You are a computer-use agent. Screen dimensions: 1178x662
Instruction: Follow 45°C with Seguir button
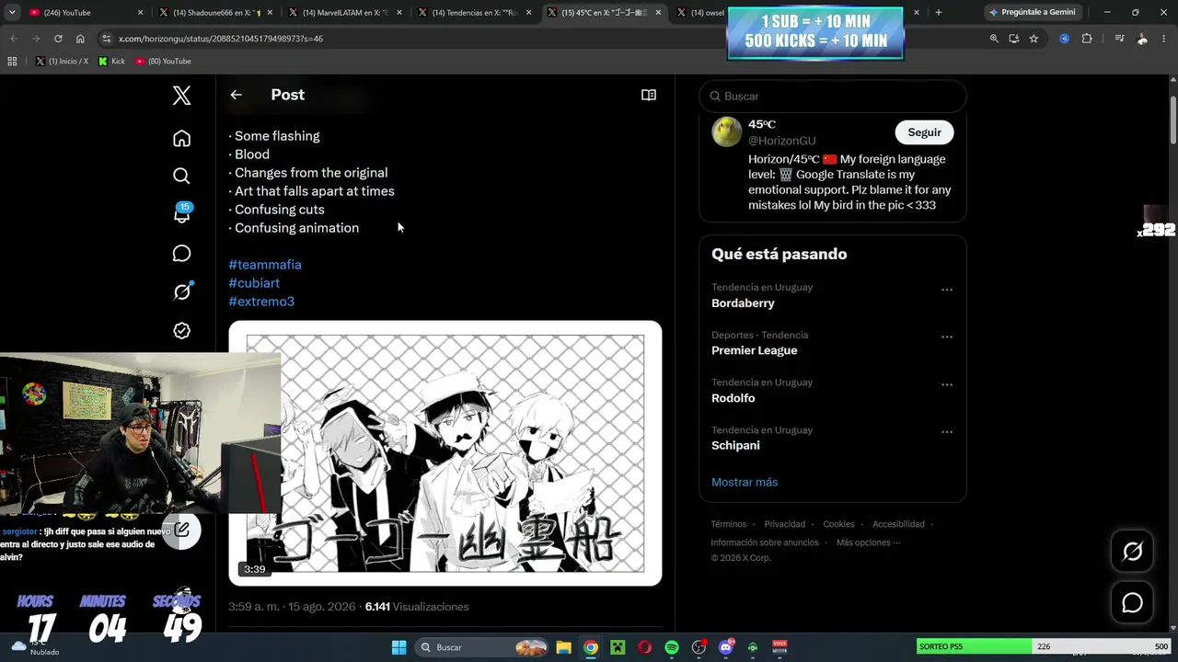pyautogui.click(x=924, y=132)
